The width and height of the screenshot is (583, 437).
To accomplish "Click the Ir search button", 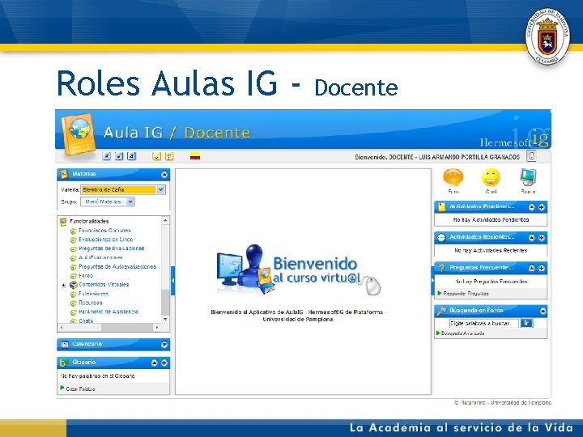I will tap(526, 323).
